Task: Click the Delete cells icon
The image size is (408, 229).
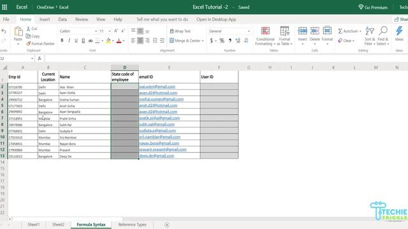Action: [x=314, y=31]
